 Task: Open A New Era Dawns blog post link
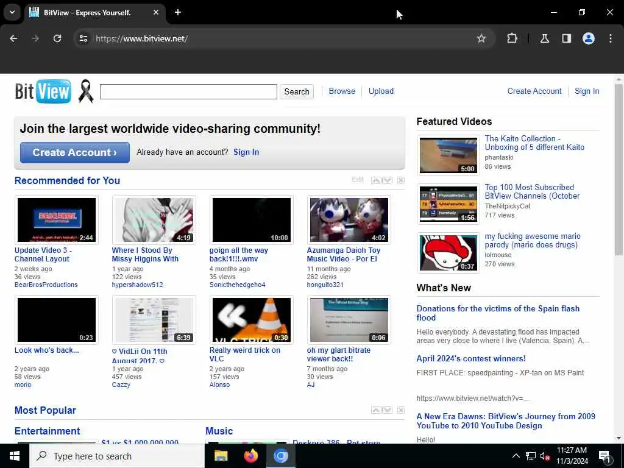pyautogui.click(x=506, y=420)
